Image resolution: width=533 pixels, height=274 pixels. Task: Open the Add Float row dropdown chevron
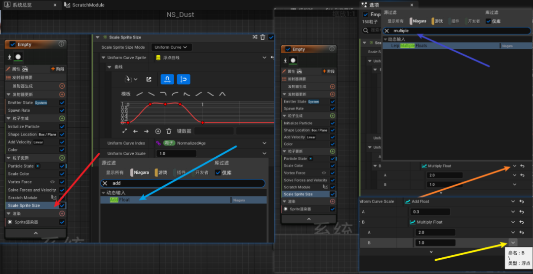coord(513,202)
